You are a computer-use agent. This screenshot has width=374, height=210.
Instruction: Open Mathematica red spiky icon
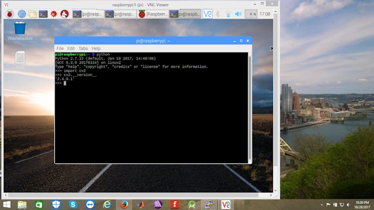coord(54,14)
